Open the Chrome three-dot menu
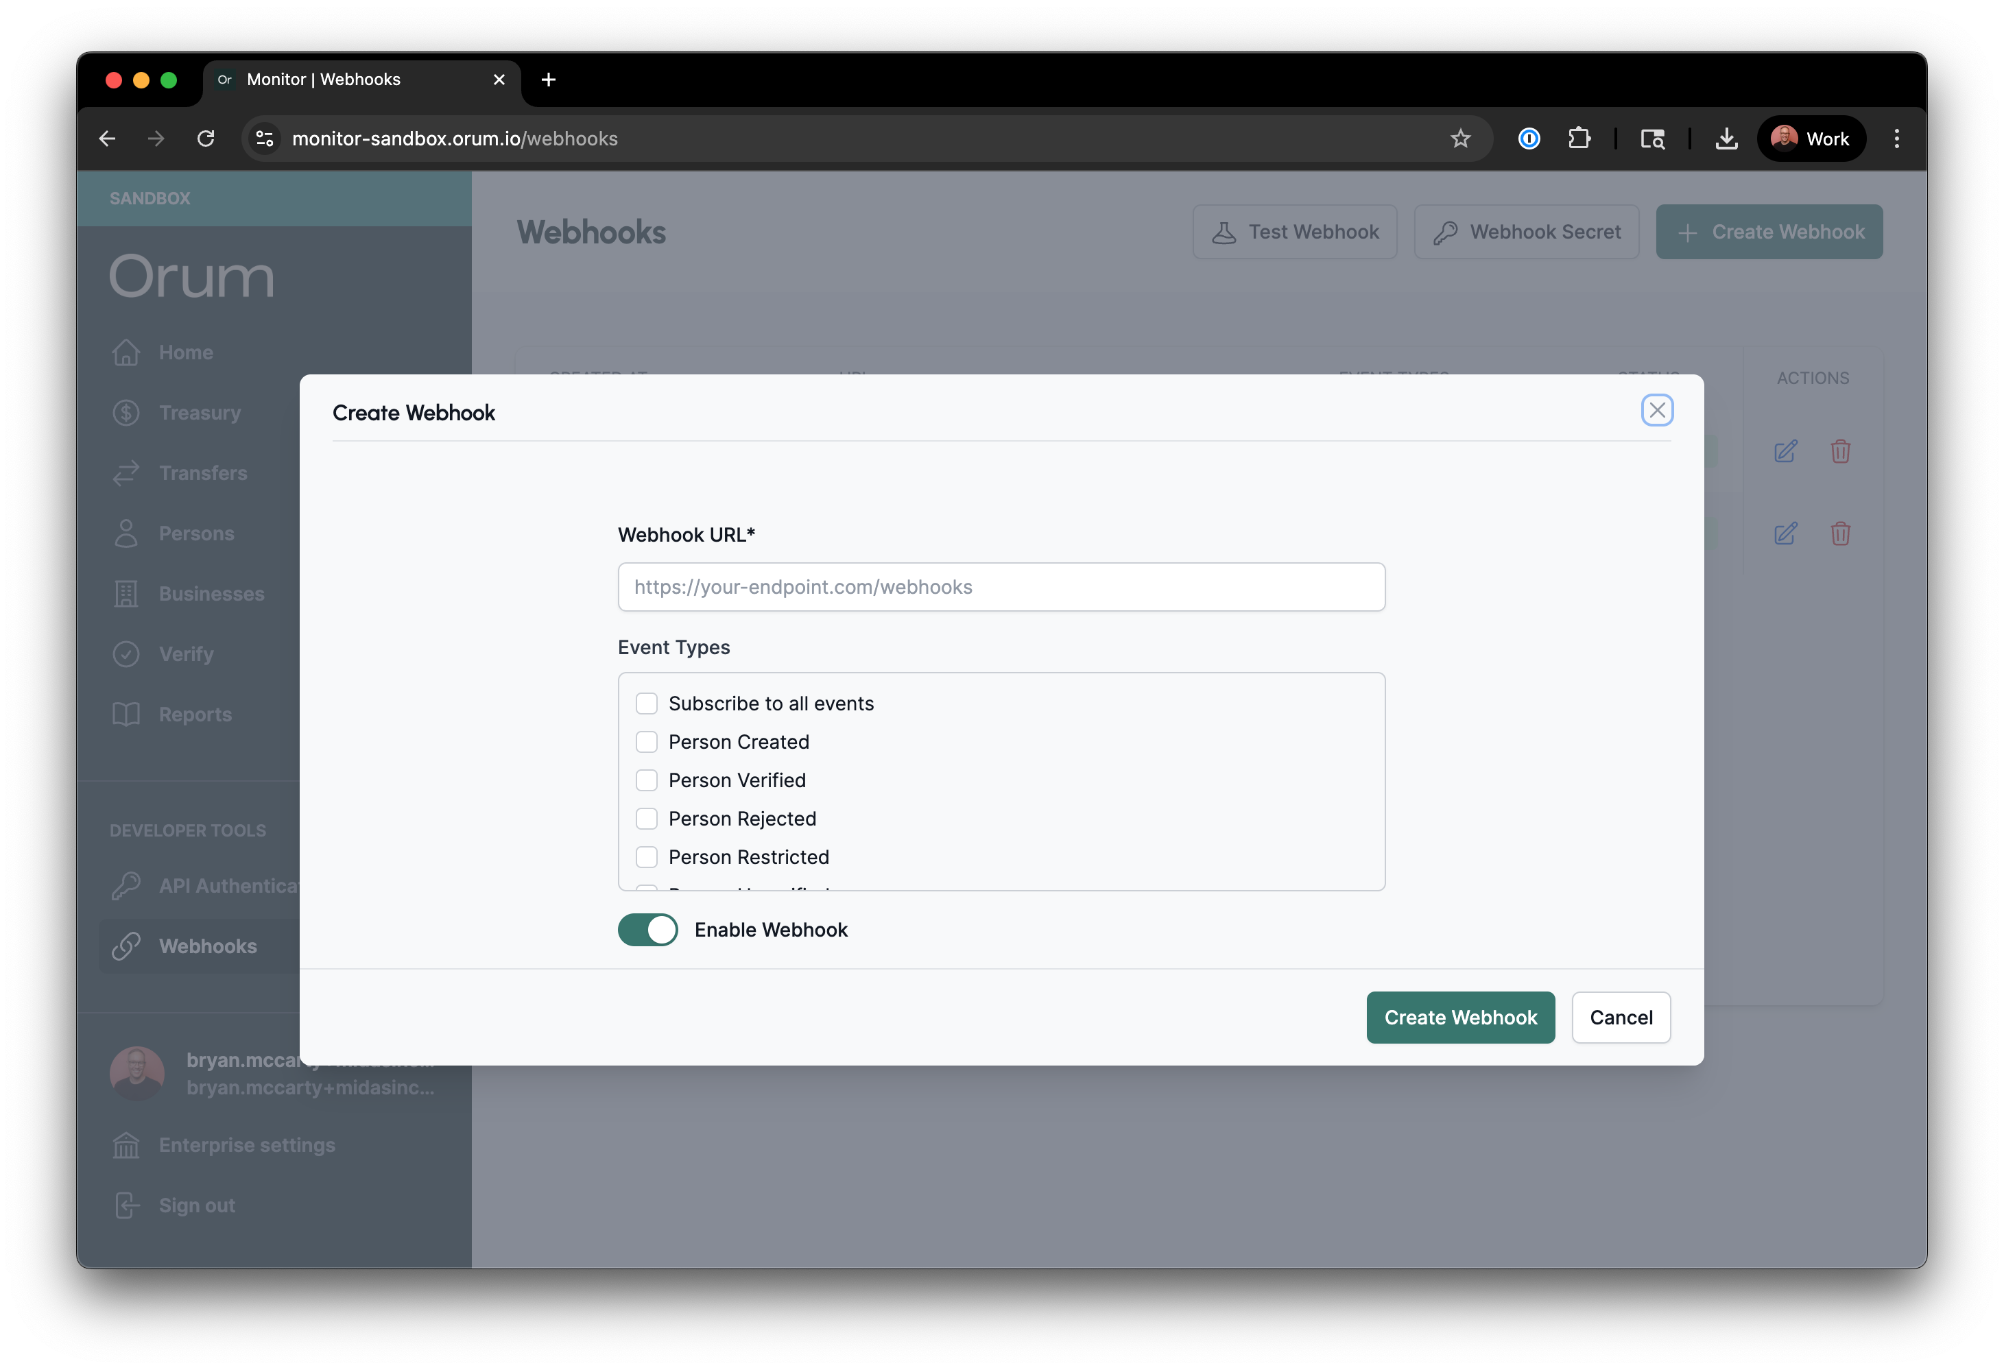 click(1896, 139)
